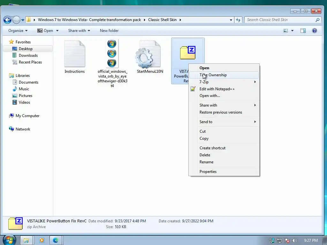Create a New folder

pyautogui.click(x=109, y=31)
